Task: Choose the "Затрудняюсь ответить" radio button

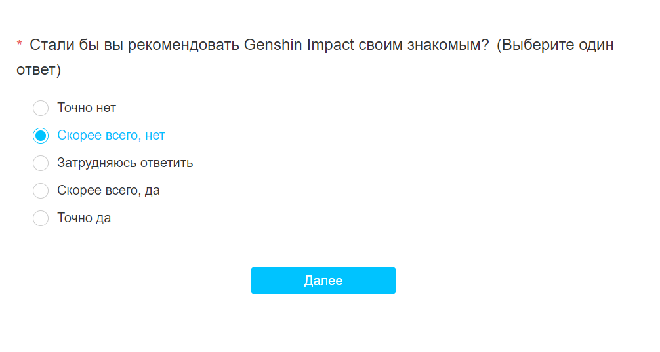Action: tap(41, 163)
